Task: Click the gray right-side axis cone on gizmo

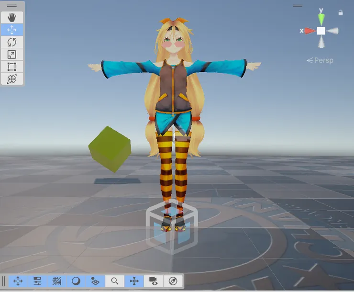Action: 332,31
